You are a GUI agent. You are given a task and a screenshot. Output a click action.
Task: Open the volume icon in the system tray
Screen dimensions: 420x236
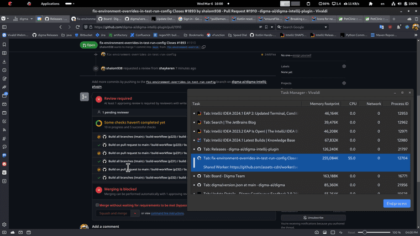[x=400, y=4]
